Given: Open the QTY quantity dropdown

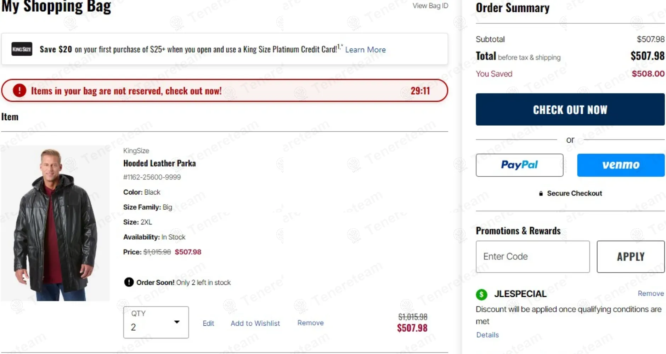Looking at the screenshot, I should pyautogui.click(x=156, y=322).
